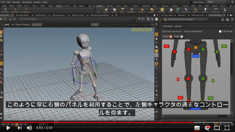This screenshot has width=235, height=132.
Task: Switch to the Geometry Spreadsheet tab
Action: point(99,15)
